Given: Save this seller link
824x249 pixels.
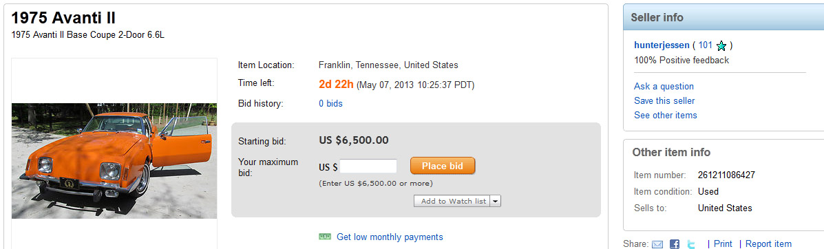Looking at the screenshot, I should (664, 101).
